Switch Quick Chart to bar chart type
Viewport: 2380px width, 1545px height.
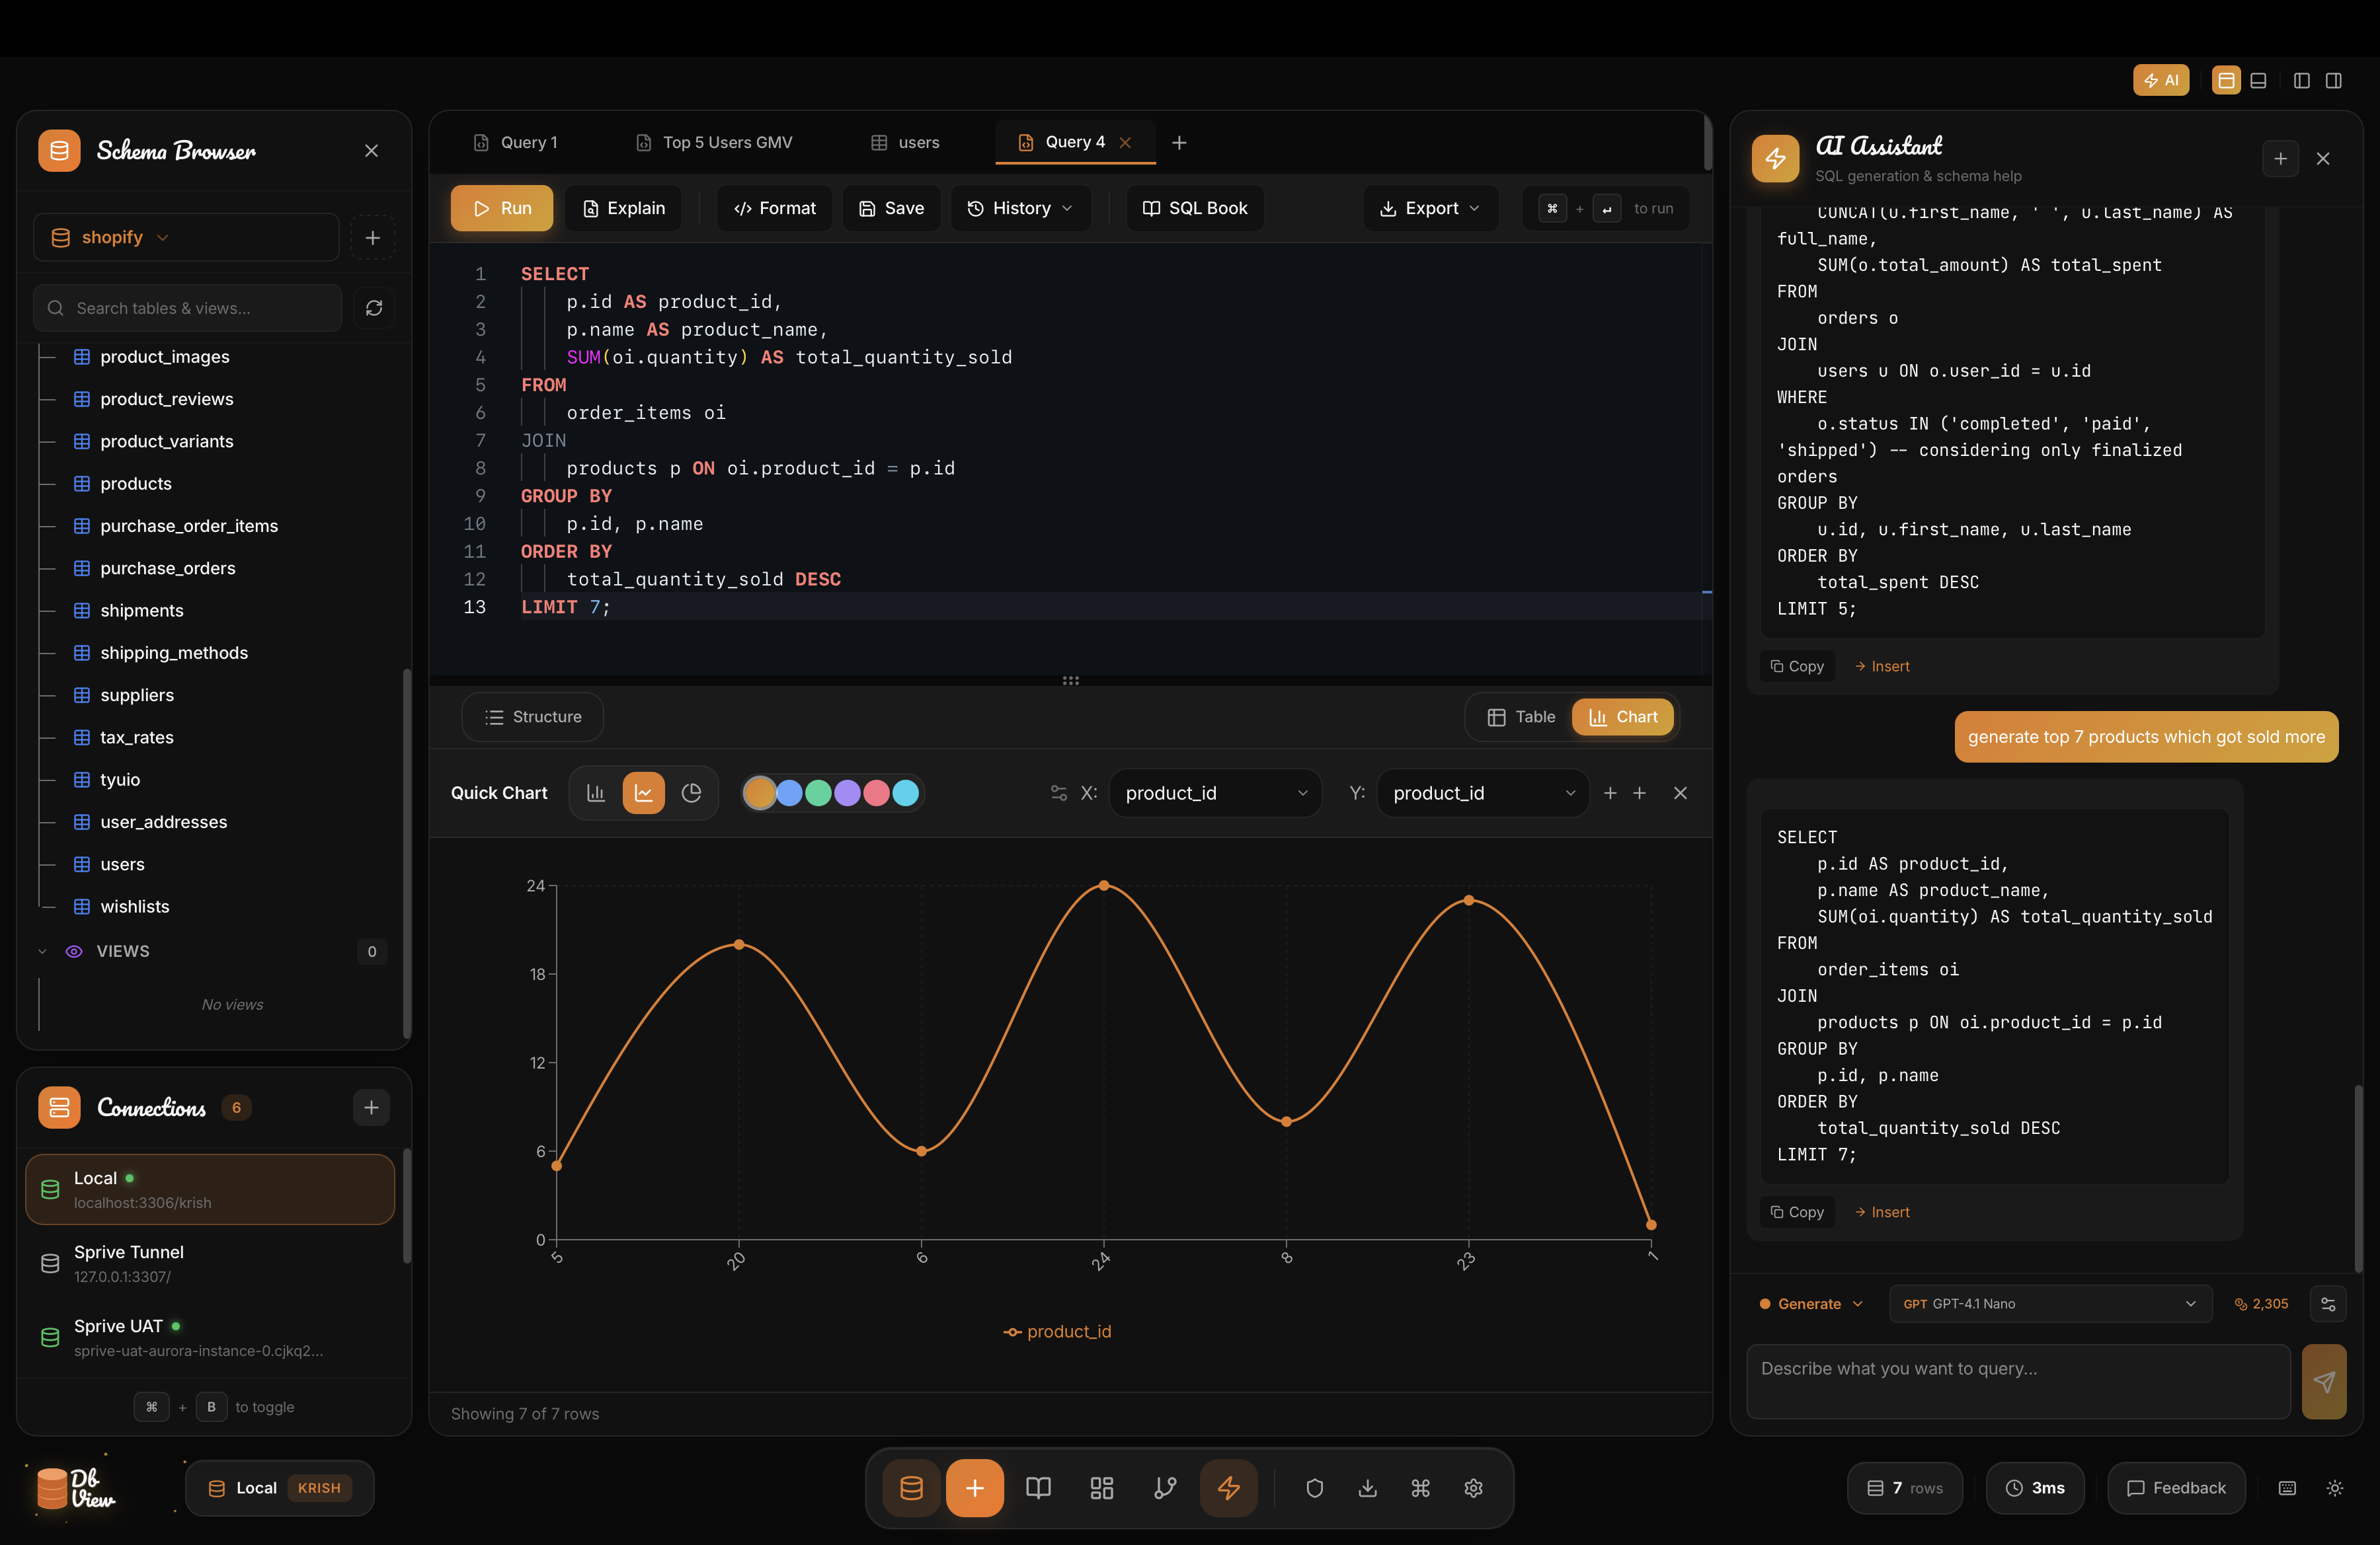596,792
